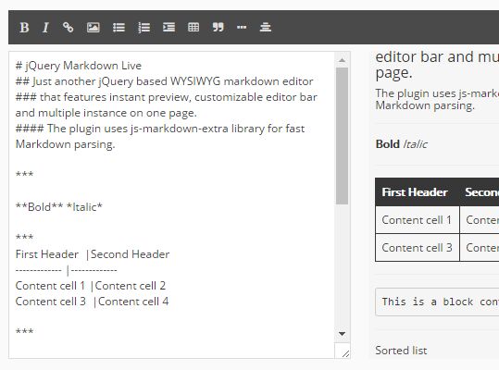Click the markdown textarea scrollbar thumb
Image resolution: width=499 pixels, height=370 pixels.
tap(343, 136)
